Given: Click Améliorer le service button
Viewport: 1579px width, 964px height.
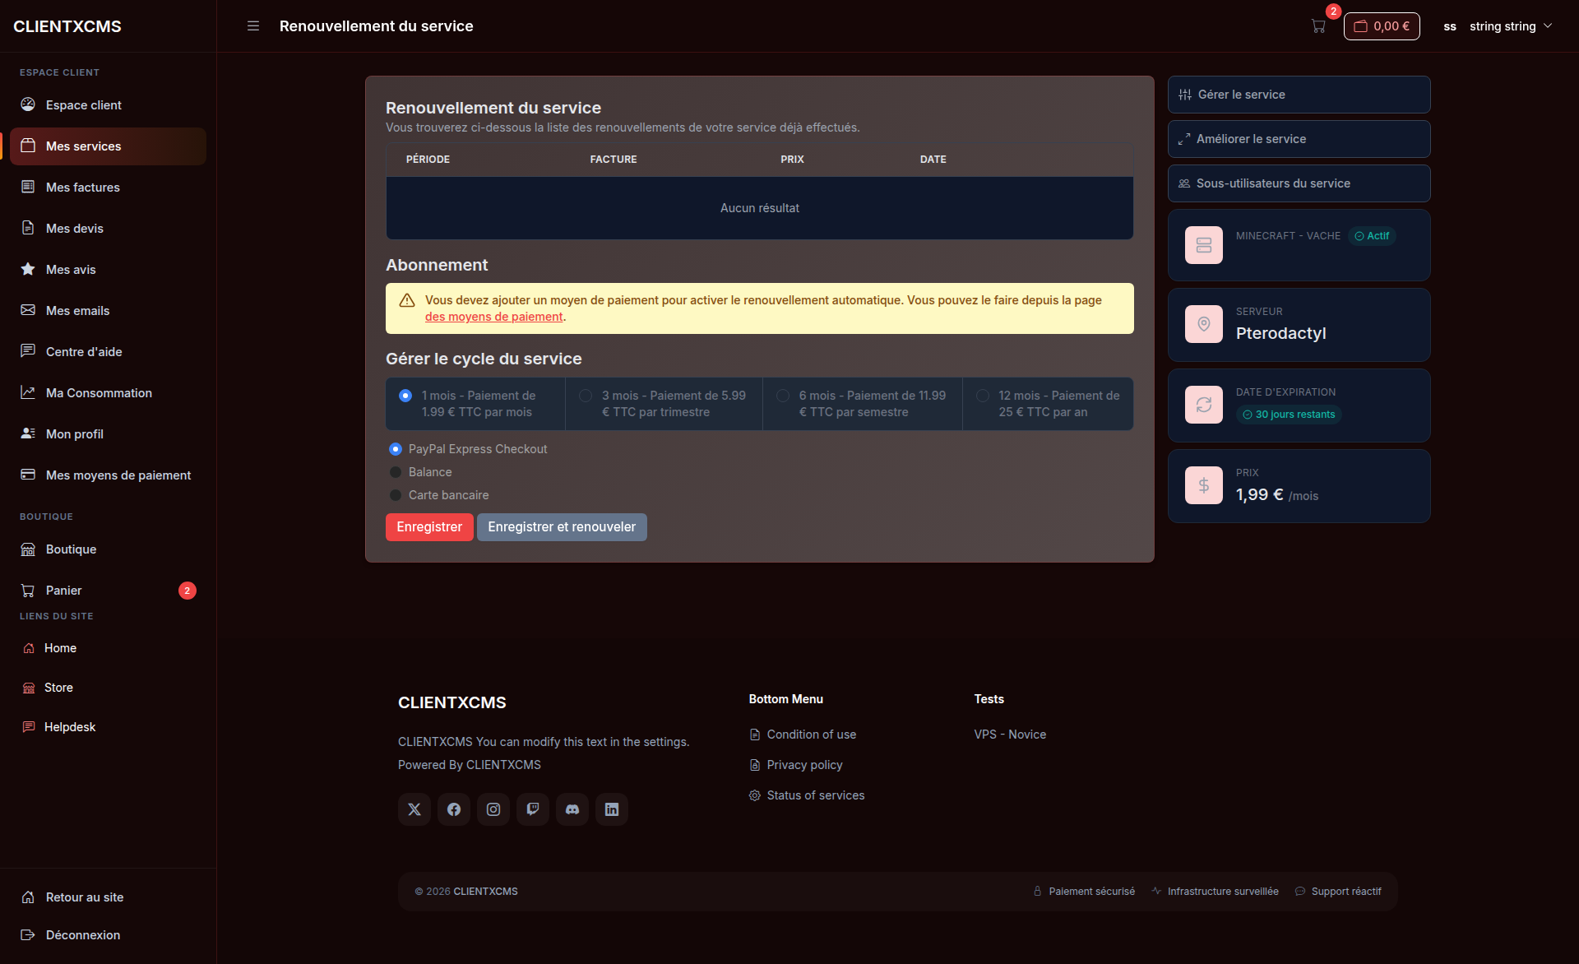Looking at the screenshot, I should 1299,139.
